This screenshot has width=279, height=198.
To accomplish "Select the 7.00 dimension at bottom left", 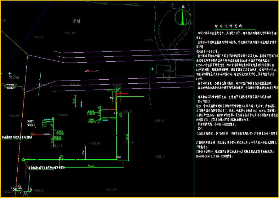I will (x=23, y=193).
